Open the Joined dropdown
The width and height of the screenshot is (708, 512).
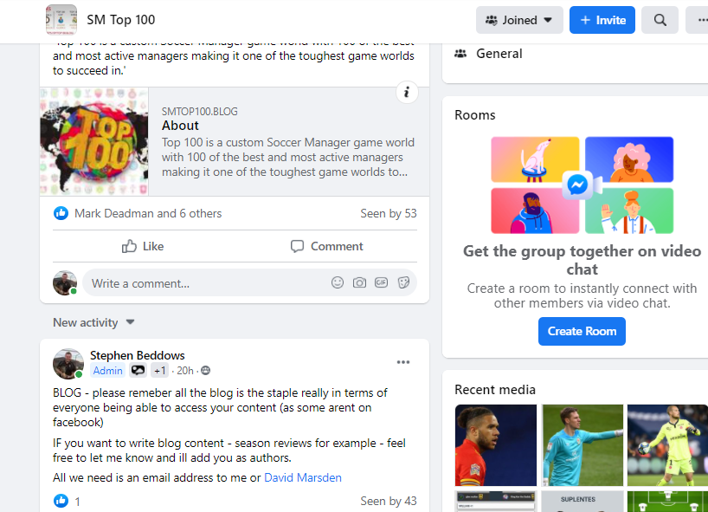coord(519,20)
